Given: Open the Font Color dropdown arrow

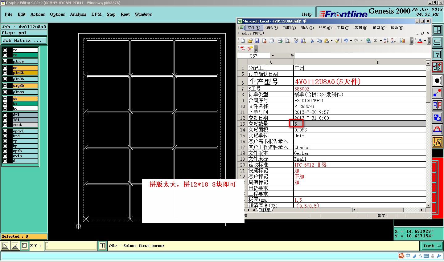Looking at the screenshot, I should 425,41.
